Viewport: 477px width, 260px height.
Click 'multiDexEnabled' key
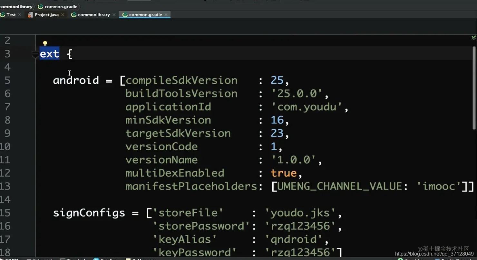[x=175, y=173]
